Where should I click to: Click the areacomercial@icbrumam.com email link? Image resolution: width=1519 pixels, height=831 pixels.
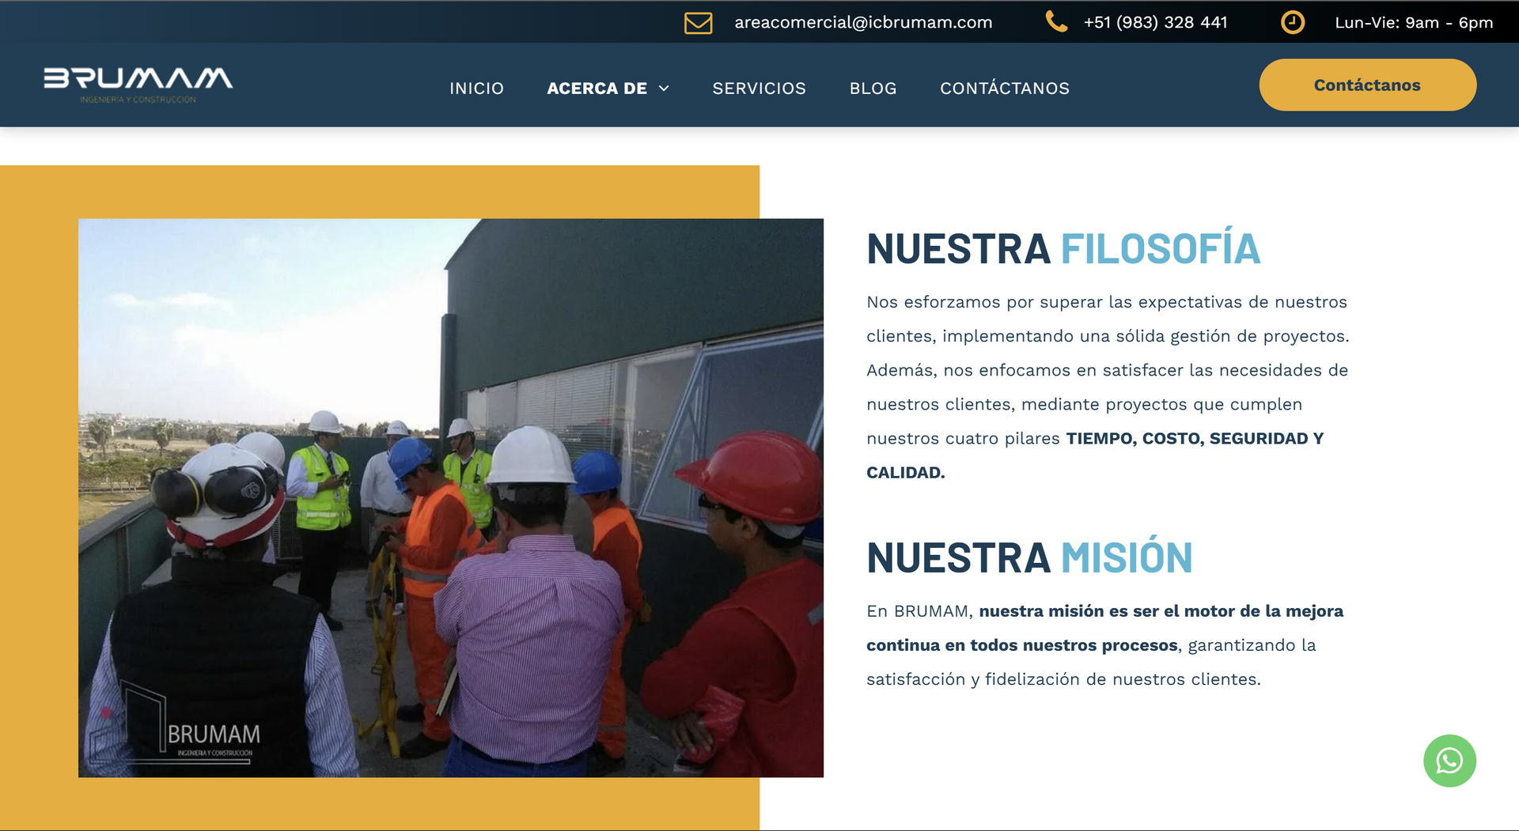click(x=864, y=21)
